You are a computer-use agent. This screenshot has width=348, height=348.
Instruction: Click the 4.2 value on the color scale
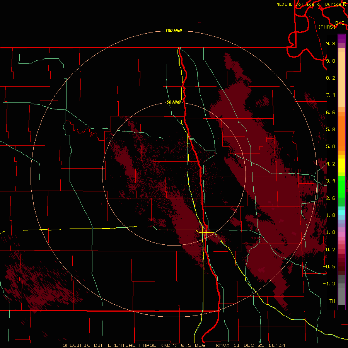[331, 164]
